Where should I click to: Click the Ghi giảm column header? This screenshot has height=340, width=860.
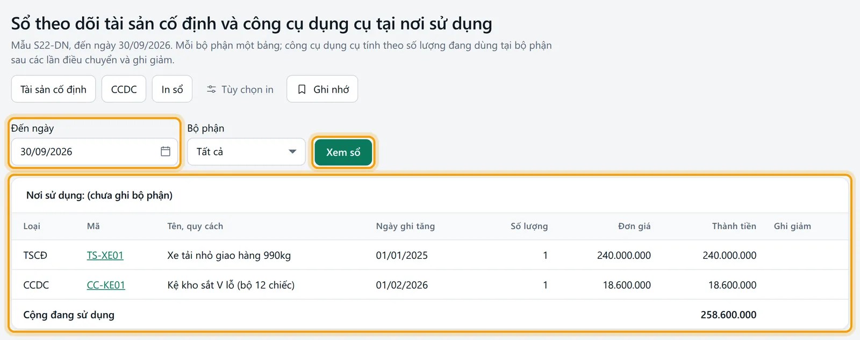pyautogui.click(x=792, y=226)
